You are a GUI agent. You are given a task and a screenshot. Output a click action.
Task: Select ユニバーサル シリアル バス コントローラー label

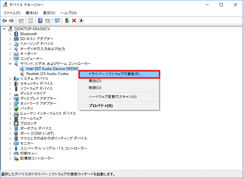[54, 148]
